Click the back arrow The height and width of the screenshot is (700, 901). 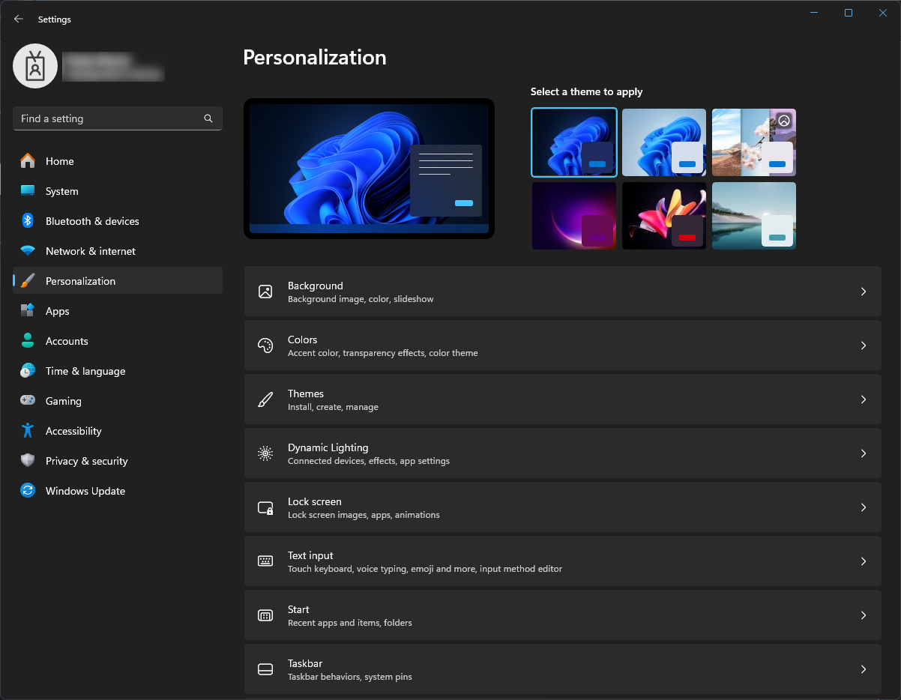[18, 19]
